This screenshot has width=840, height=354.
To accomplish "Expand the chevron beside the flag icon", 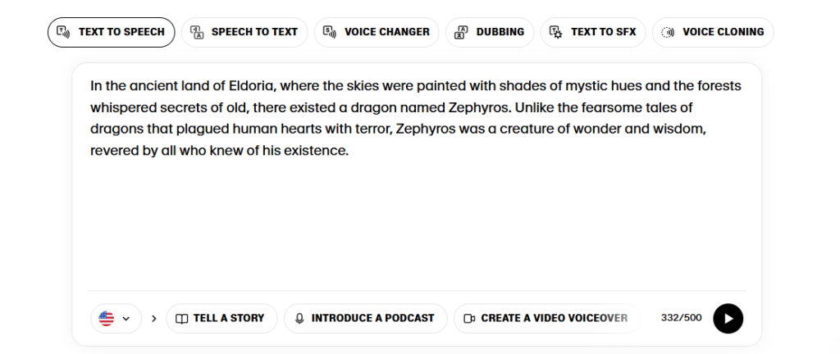I will tap(126, 319).
